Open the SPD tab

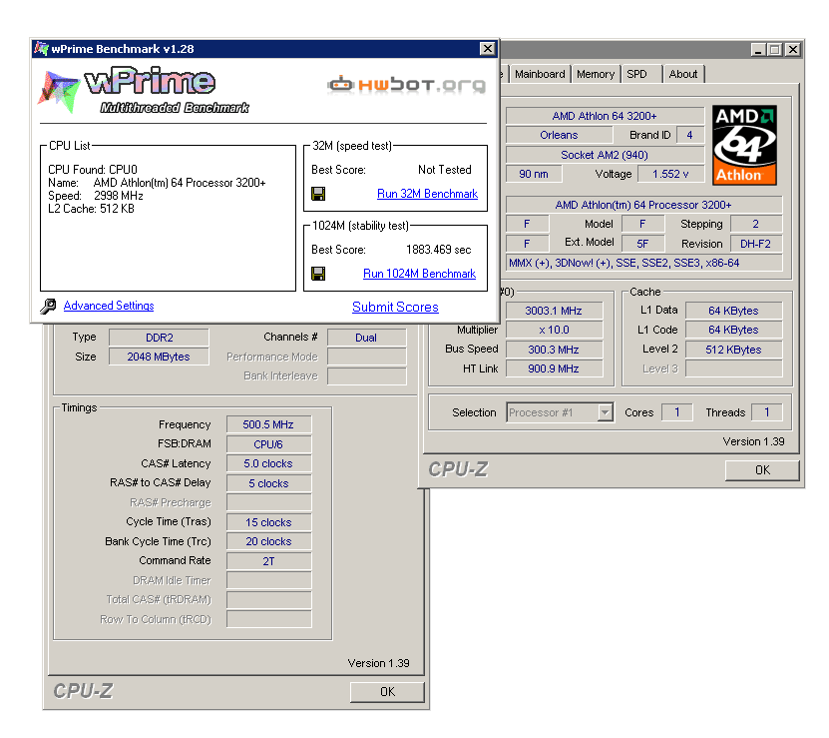[x=641, y=74]
